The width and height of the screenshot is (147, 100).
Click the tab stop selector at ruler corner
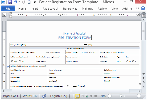[4, 15]
